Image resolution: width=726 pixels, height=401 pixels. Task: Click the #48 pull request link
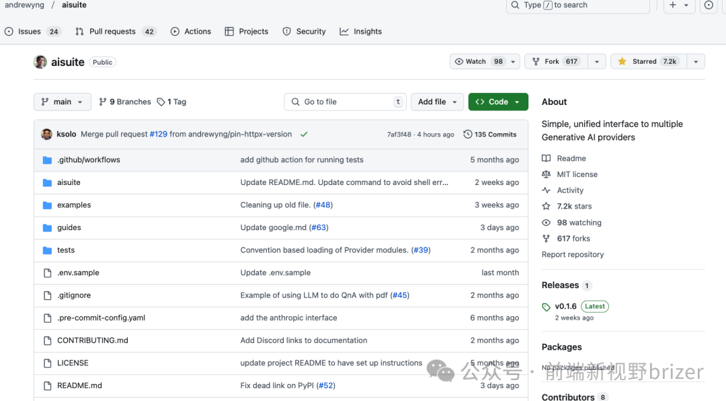click(x=323, y=205)
